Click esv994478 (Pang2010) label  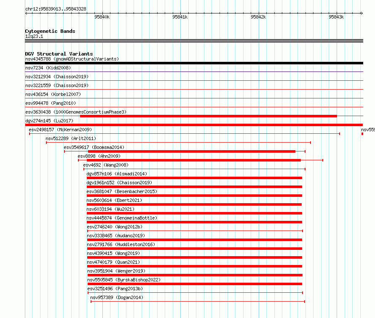coord(51,103)
